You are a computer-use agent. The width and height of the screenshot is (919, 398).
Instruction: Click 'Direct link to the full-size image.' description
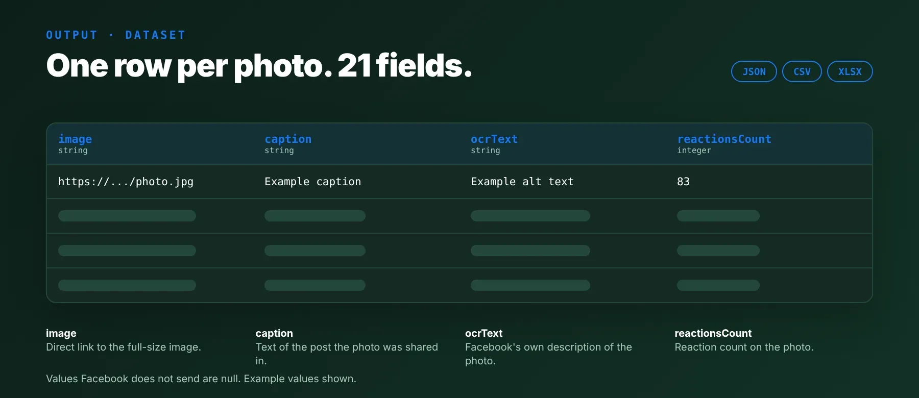pos(124,347)
